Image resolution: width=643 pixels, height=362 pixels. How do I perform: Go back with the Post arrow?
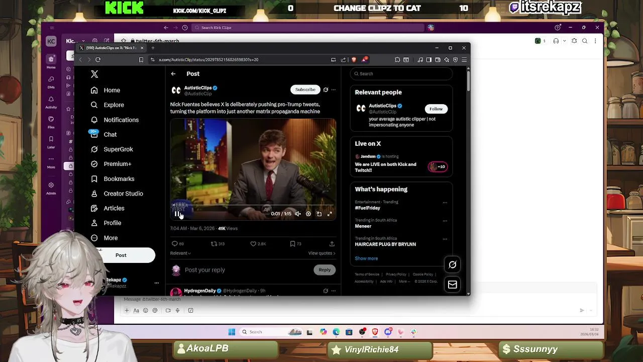coord(173,74)
